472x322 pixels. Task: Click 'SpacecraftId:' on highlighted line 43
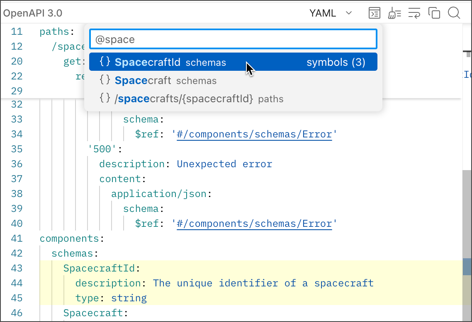point(102,268)
